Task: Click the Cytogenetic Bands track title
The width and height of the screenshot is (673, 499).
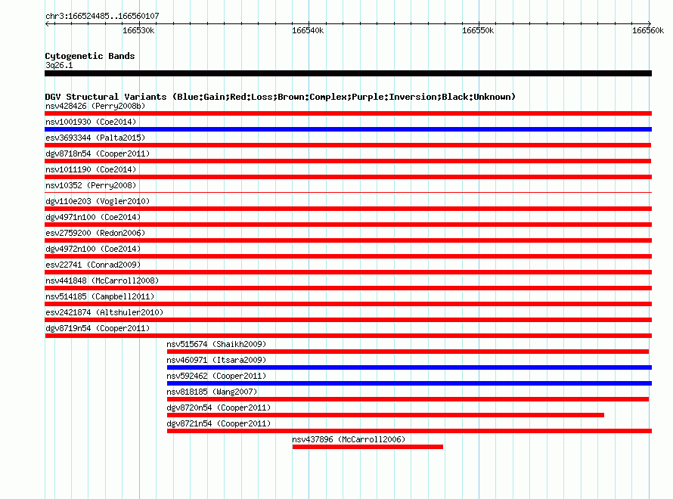Action: point(90,56)
